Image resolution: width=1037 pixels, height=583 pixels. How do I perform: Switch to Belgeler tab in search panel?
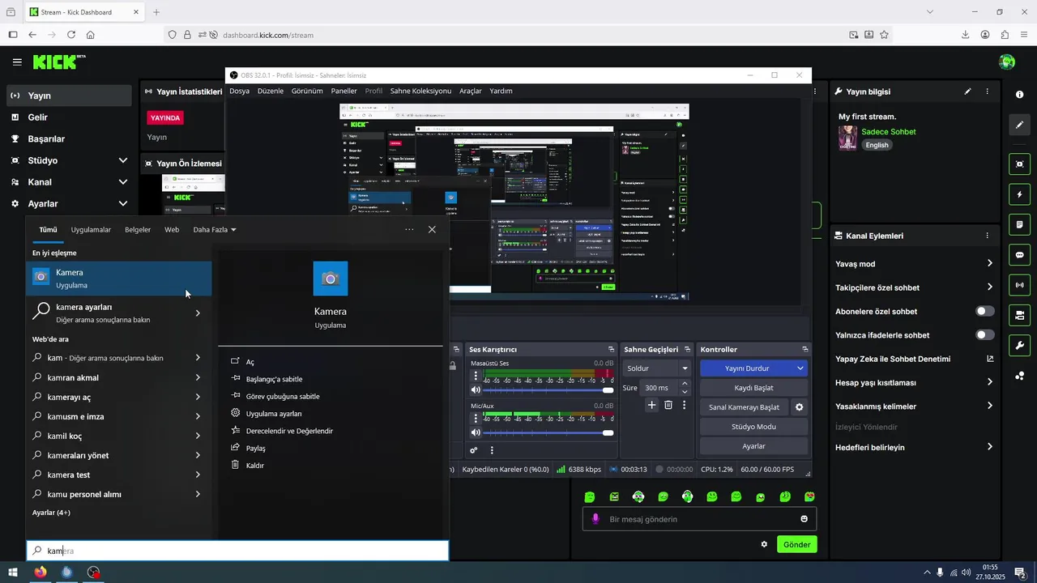(138, 230)
